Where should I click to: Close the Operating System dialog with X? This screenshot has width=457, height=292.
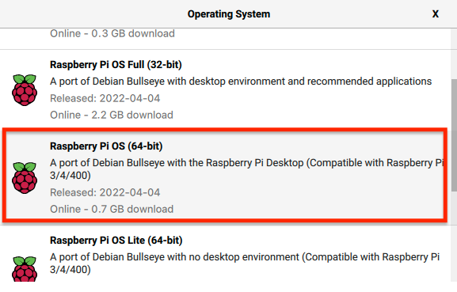click(435, 14)
